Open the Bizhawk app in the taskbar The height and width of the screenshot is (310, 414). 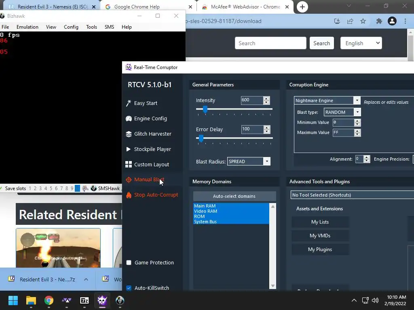(x=120, y=300)
